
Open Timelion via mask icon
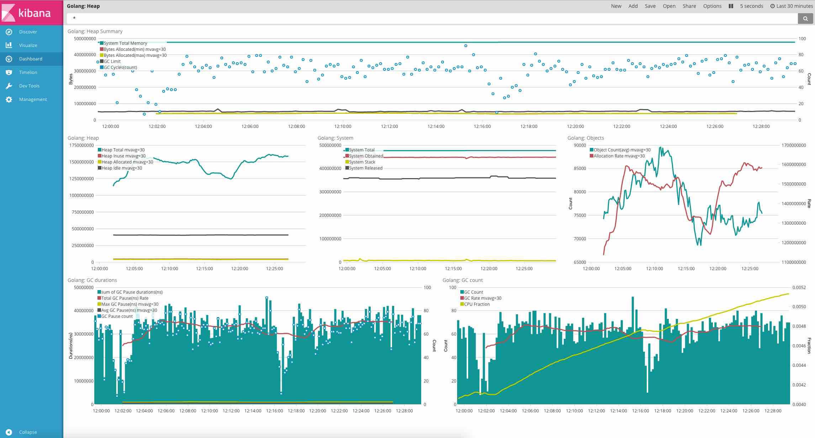tap(9, 72)
